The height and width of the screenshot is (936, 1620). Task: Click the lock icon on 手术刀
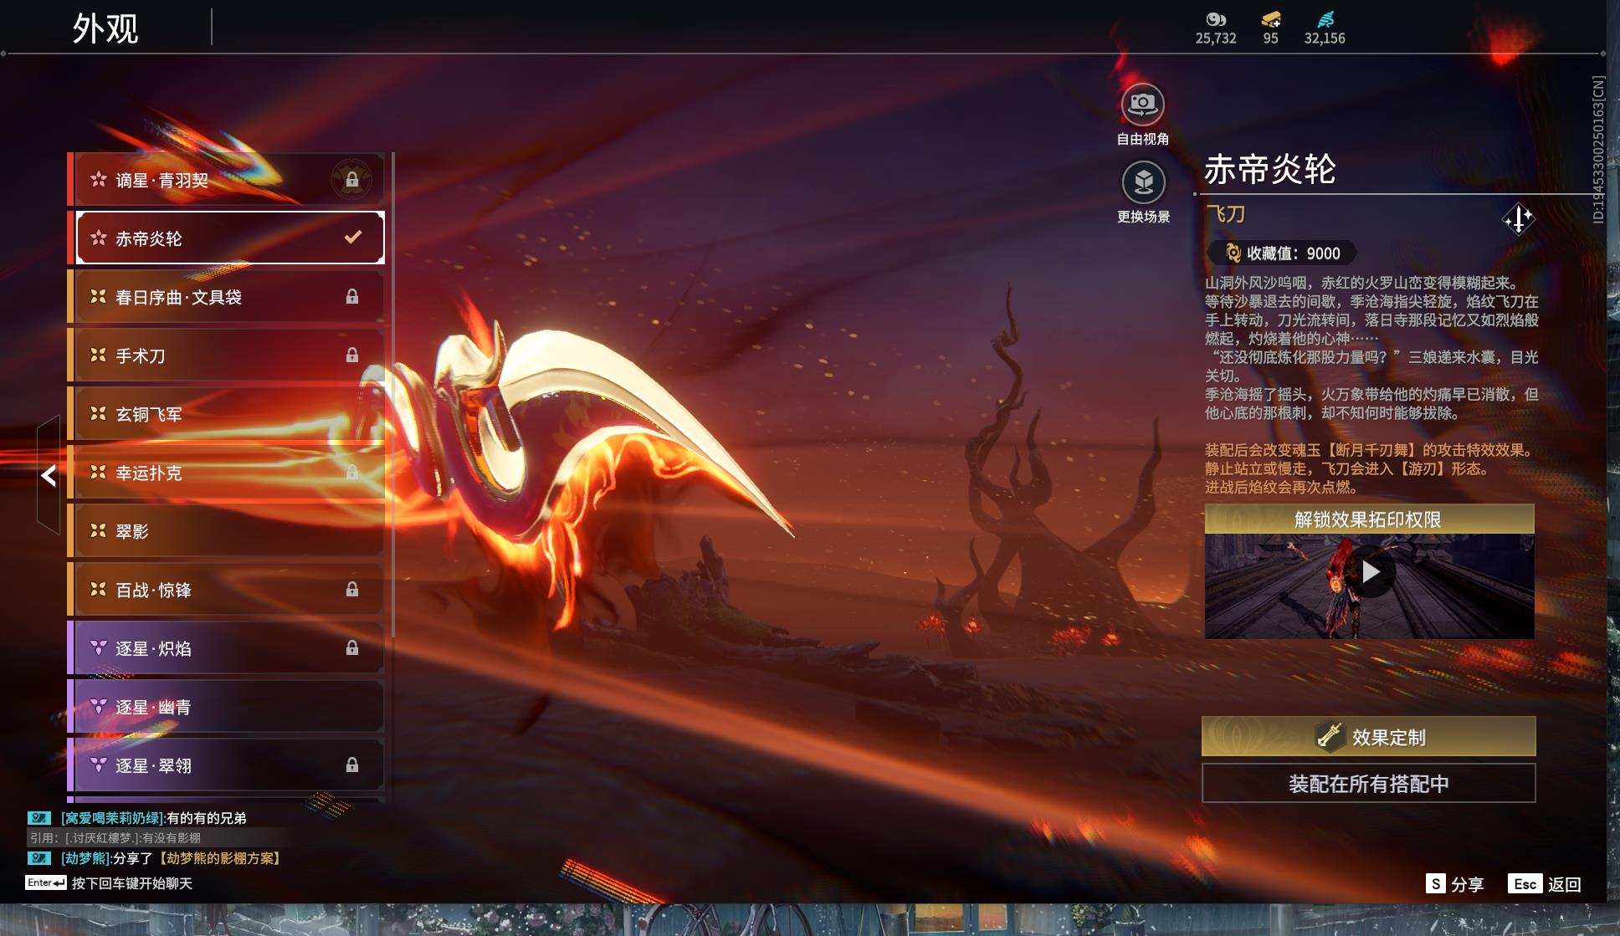(352, 355)
